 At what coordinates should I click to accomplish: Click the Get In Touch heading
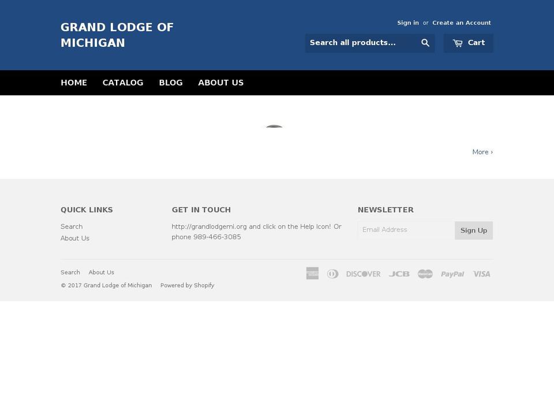coord(201,210)
